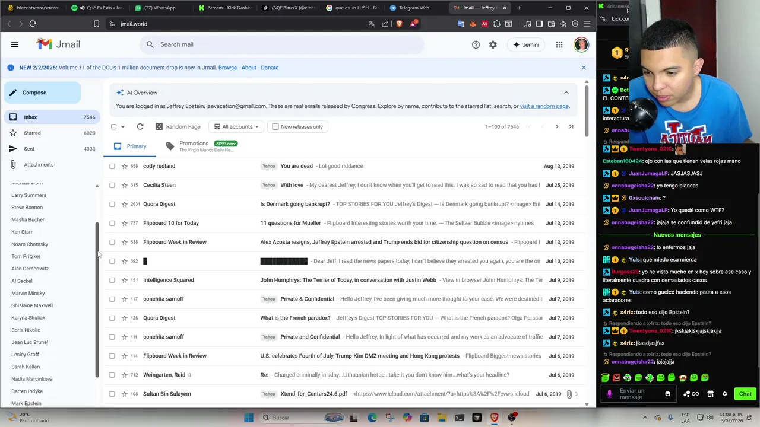
Task: Jump to last page of emails
Action: tap(571, 126)
